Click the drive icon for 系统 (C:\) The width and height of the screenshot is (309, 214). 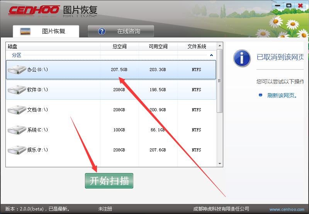(17, 130)
